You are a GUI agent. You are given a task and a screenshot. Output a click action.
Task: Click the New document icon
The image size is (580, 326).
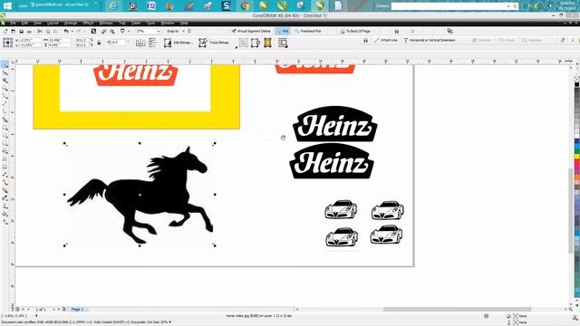(x=5, y=32)
